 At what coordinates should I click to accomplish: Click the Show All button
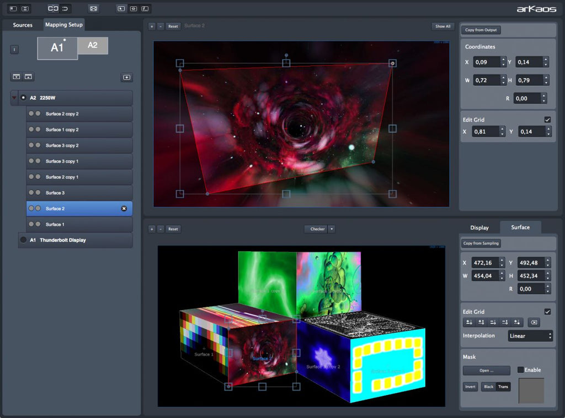[x=443, y=26]
